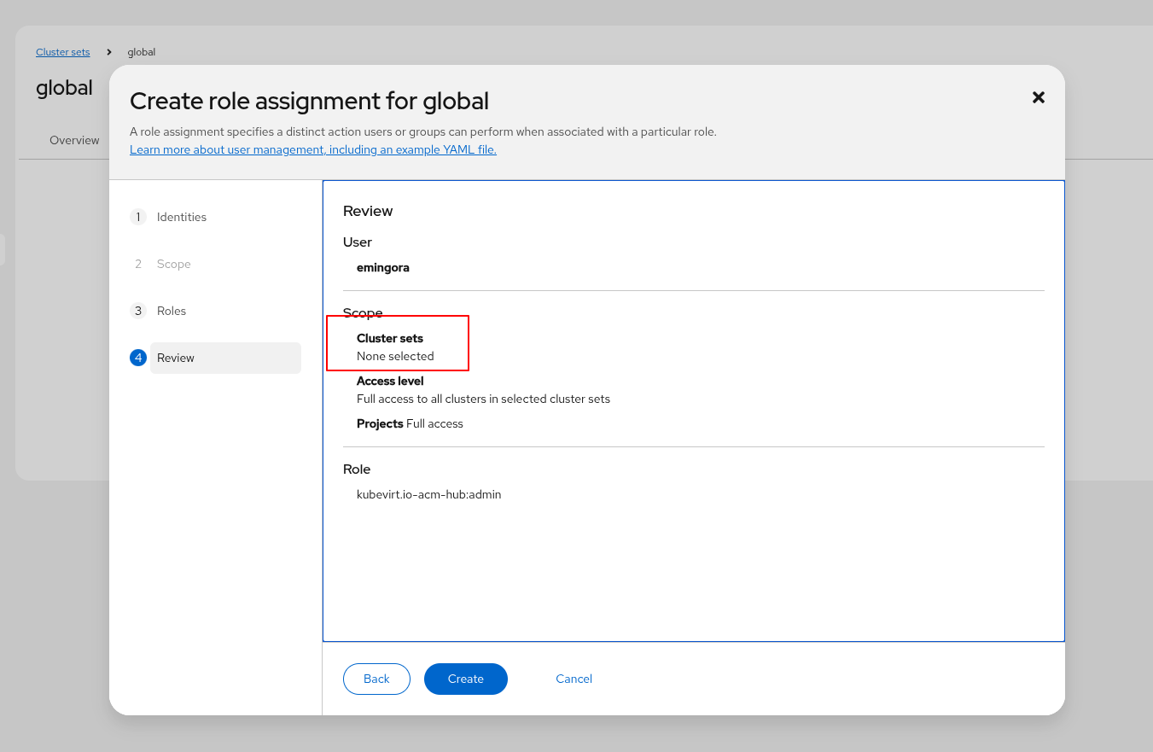Viewport: 1153px width, 752px height.
Task: Select the Scope wizard step
Action: pyautogui.click(x=174, y=264)
